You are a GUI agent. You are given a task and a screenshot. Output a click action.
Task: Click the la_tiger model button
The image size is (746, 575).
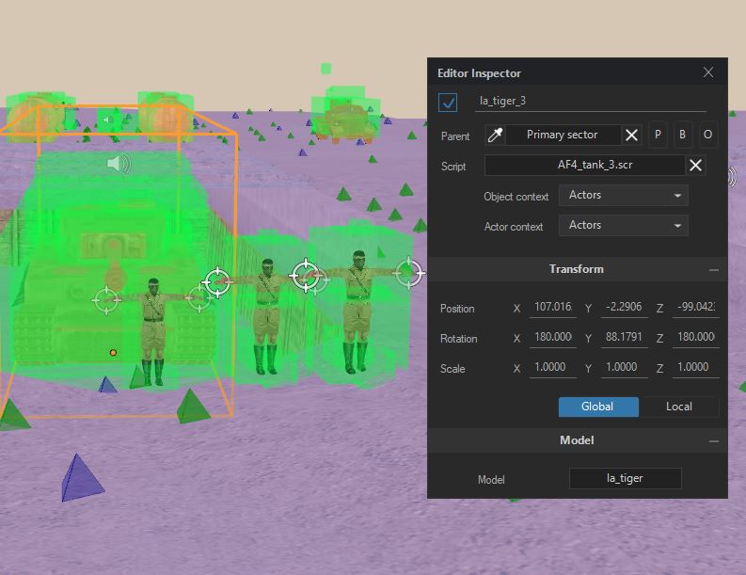(625, 478)
